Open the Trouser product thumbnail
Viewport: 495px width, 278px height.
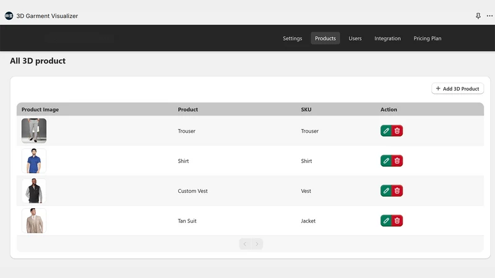(34, 131)
